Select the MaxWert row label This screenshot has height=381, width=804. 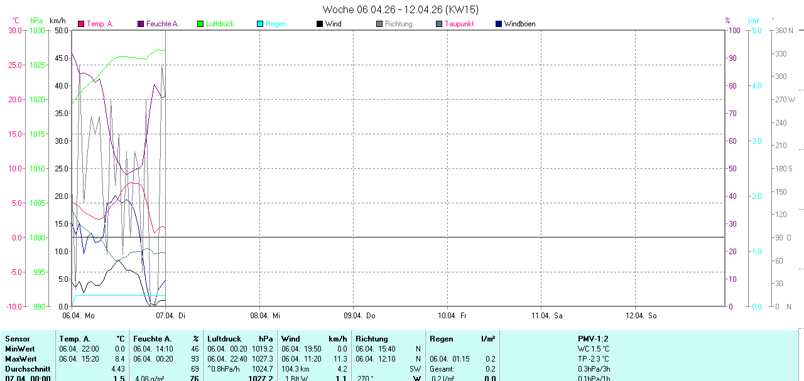click(20, 358)
